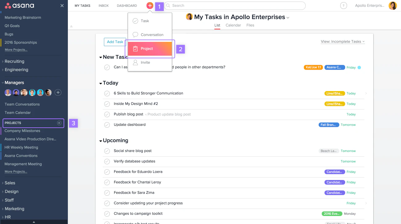Switch to the Calendar tab
Viewport: 401px width, 224px height.
[x=233, y=25]
